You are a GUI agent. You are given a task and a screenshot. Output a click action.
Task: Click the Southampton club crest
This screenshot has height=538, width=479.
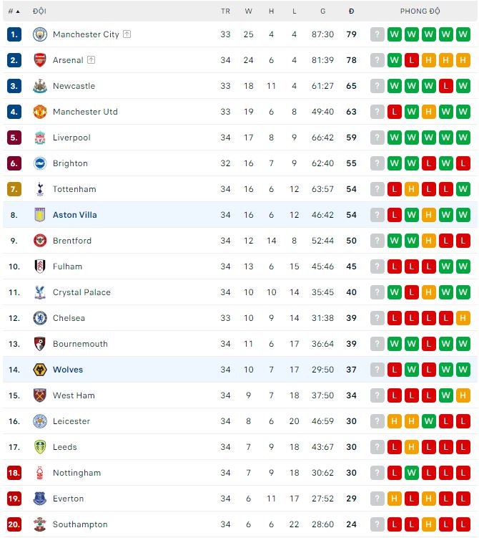click(x=40, y=524)
